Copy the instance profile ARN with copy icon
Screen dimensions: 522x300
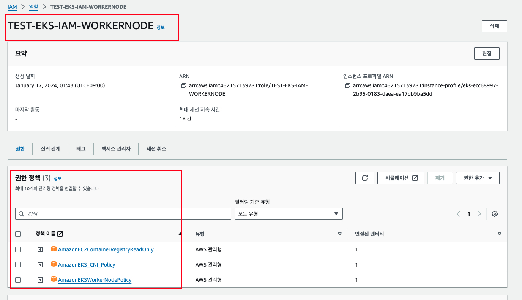tap(348, 86)
